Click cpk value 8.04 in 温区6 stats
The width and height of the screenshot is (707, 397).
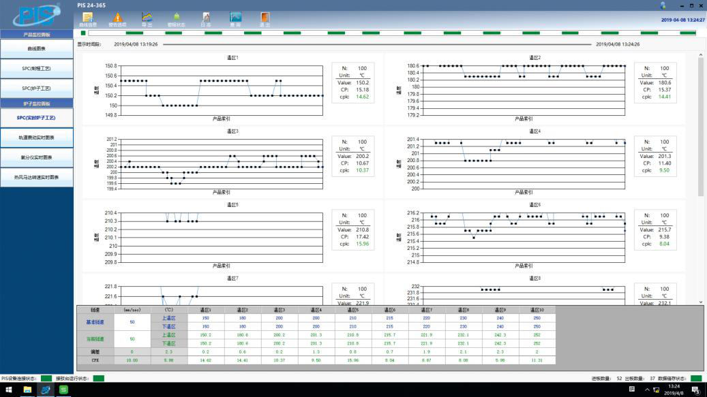click(x=664, y=244)
